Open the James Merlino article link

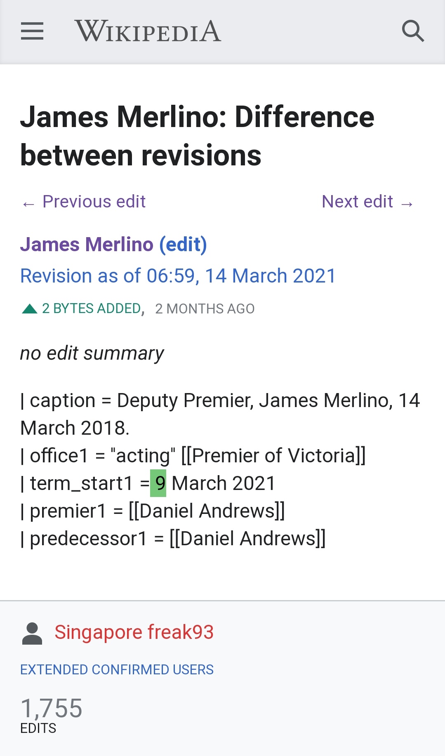pyautogui.click(x=87, y=244)
